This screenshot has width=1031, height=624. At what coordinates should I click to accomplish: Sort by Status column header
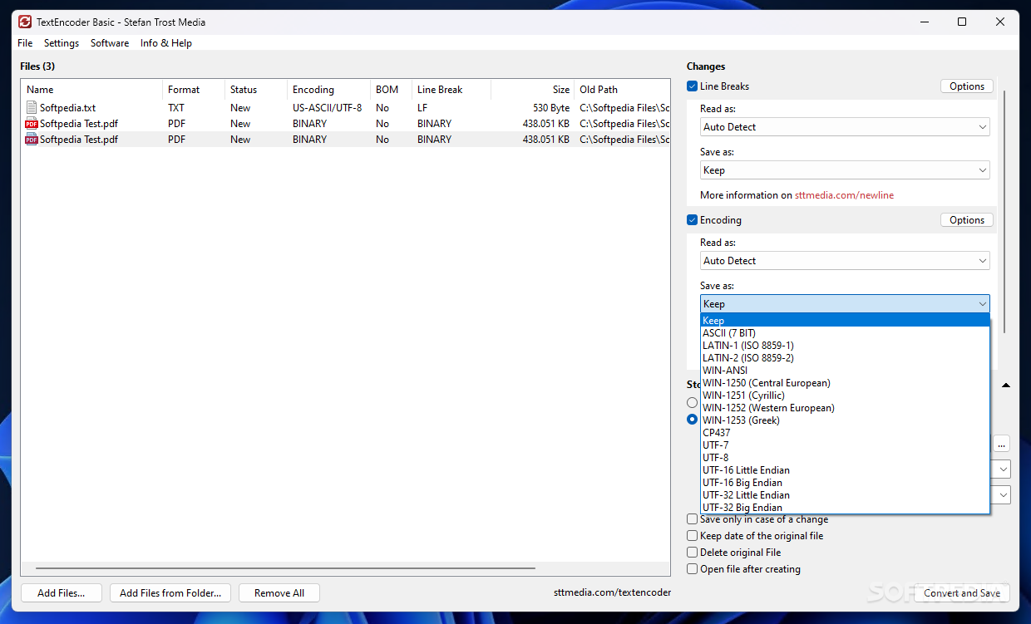click(256, 90)
